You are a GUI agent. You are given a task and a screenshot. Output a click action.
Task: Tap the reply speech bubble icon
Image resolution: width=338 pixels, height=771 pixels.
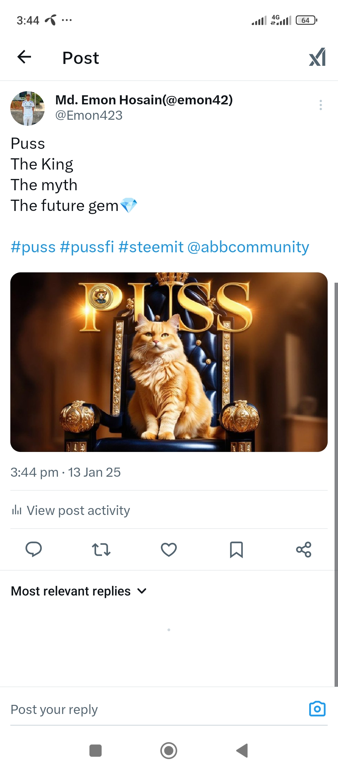click(33, 549)
